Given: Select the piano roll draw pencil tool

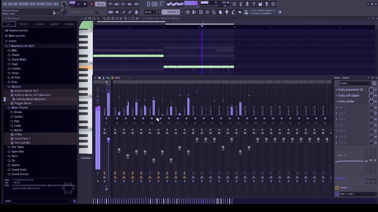Looking at the screenshot, I should pyautogui.click(x=104, y=19).
